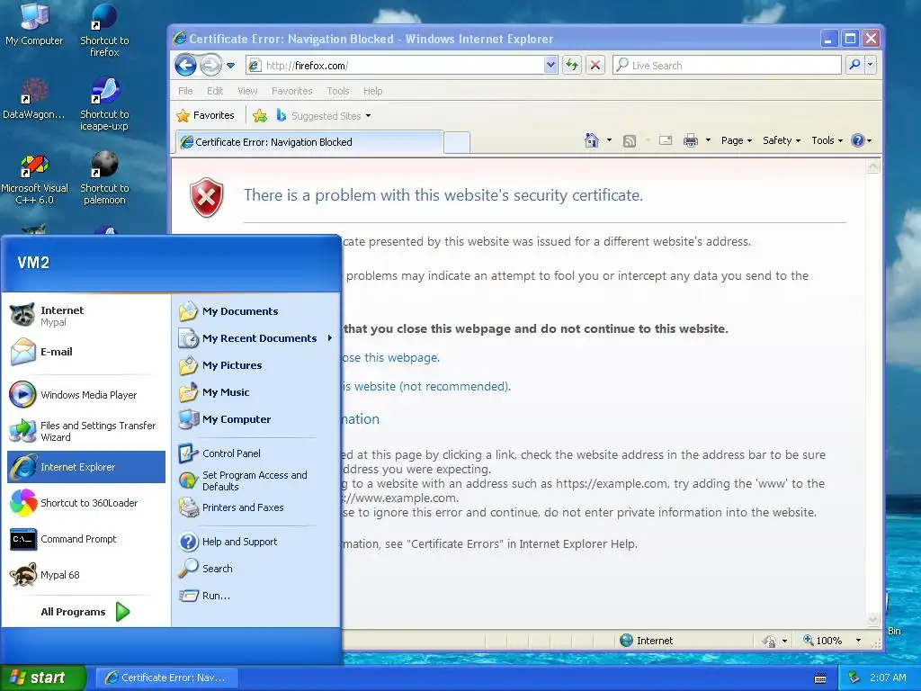
Task: Expand All Programs in Start menu
Action: pos(85,612)
